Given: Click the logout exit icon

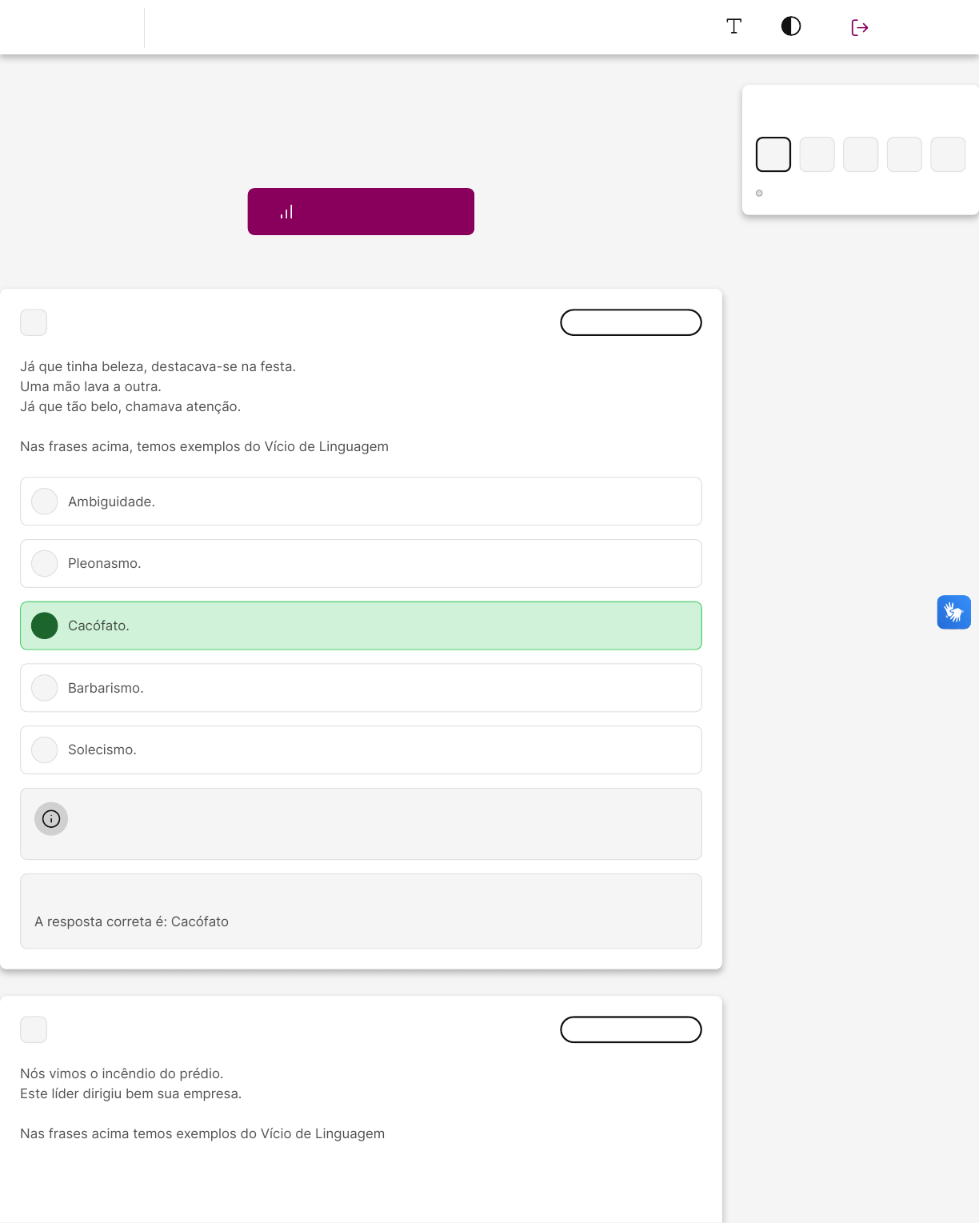Looking at the screenshot, I should [x=860, y=28].
